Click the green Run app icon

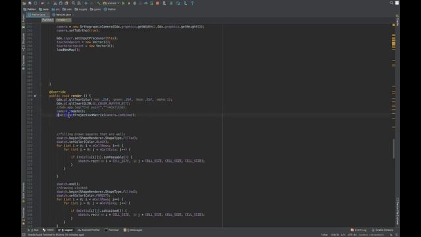pos(124,3)
